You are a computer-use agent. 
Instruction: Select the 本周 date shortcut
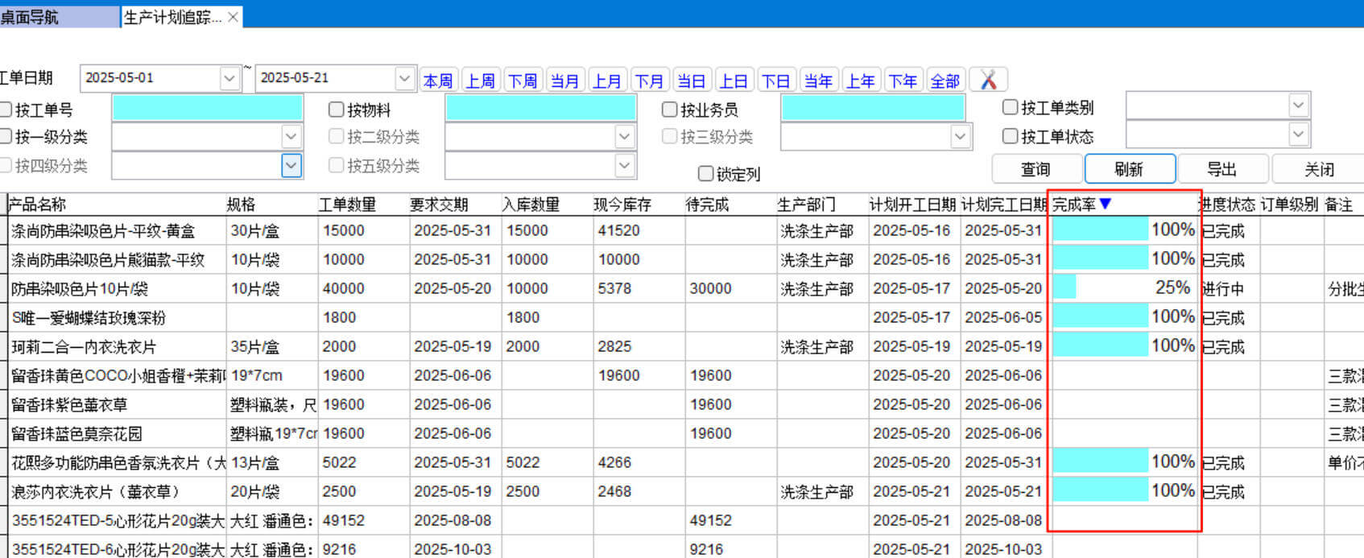point(438,81)
